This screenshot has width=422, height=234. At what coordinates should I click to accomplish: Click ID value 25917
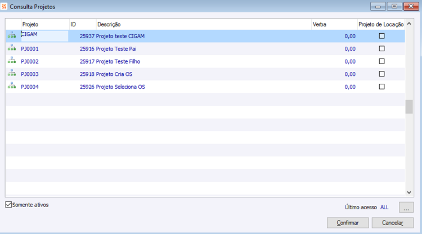click(x=87, y=61)
